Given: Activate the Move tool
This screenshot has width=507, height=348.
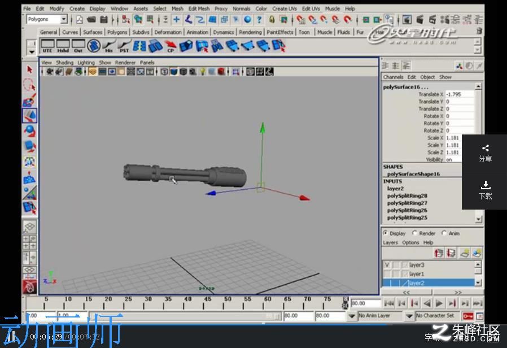Looking at the screenshot, I should click(x=30, y=115).
